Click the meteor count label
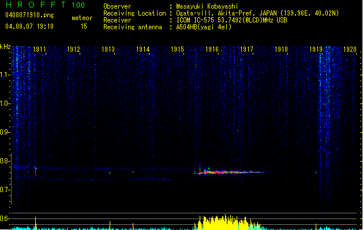 82,18
